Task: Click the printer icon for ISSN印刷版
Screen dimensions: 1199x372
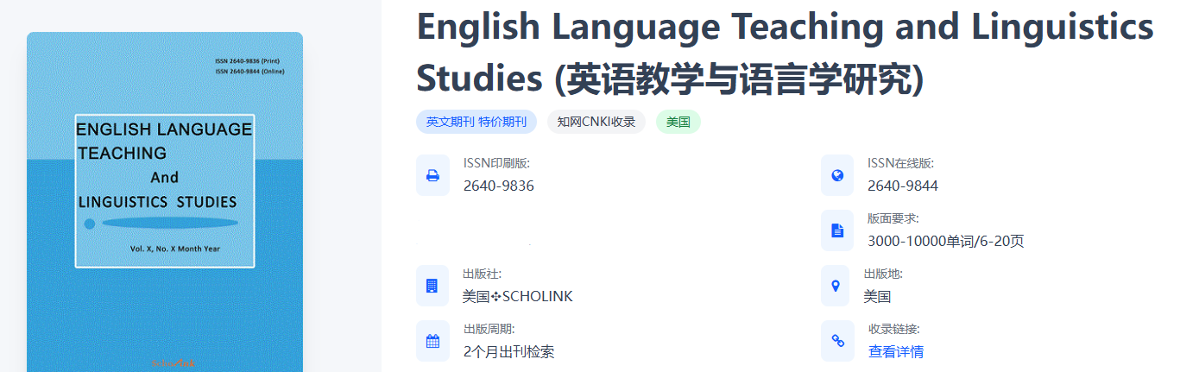Action: [x=432, y=175]
